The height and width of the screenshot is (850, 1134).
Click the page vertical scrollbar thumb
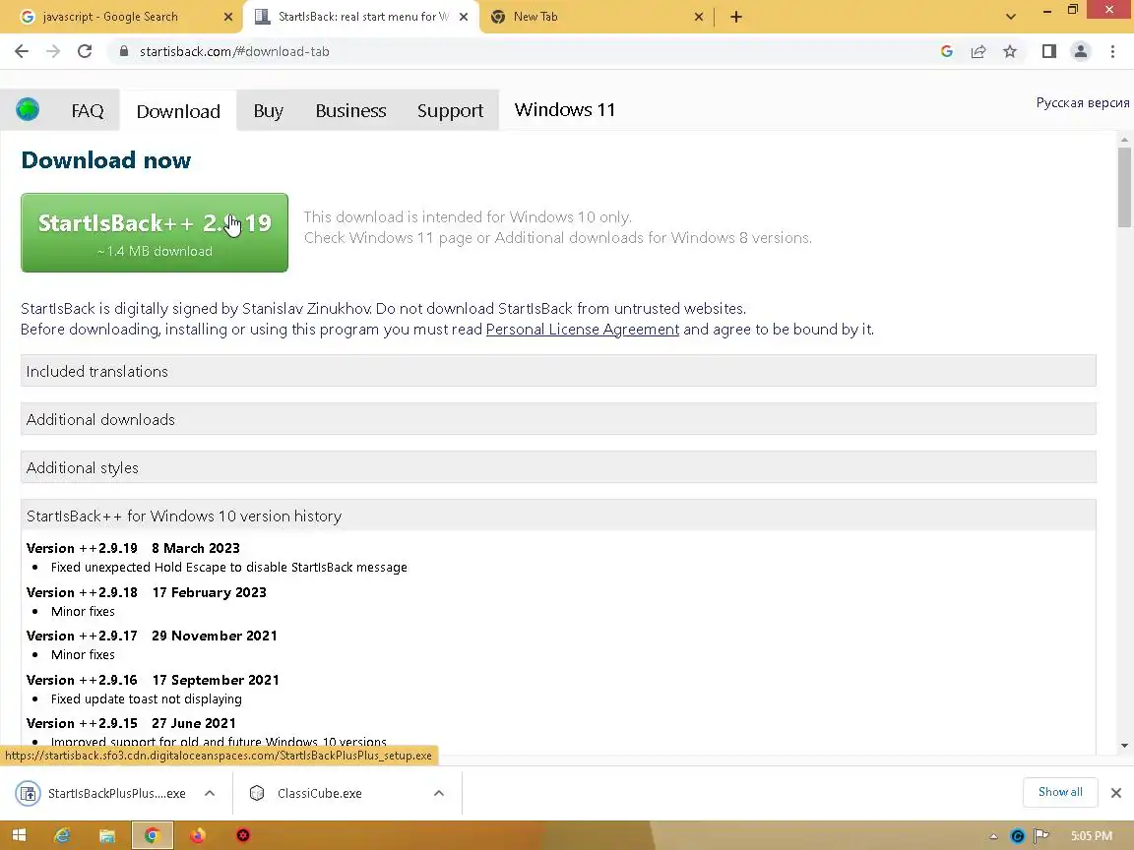pyautogui.click(x=1124, y=187)
